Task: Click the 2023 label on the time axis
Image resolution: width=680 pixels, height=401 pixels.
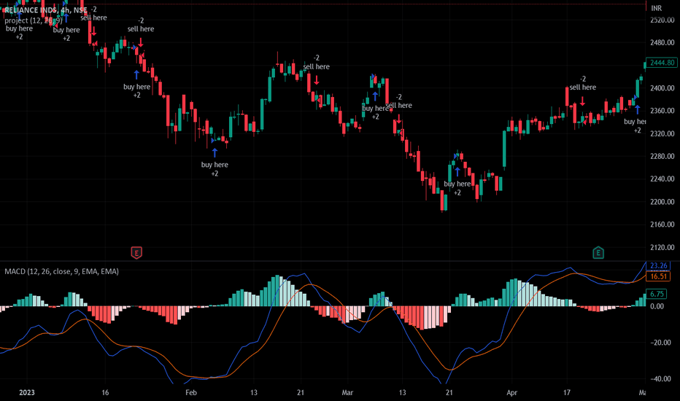Action: (x=27, y=392)
